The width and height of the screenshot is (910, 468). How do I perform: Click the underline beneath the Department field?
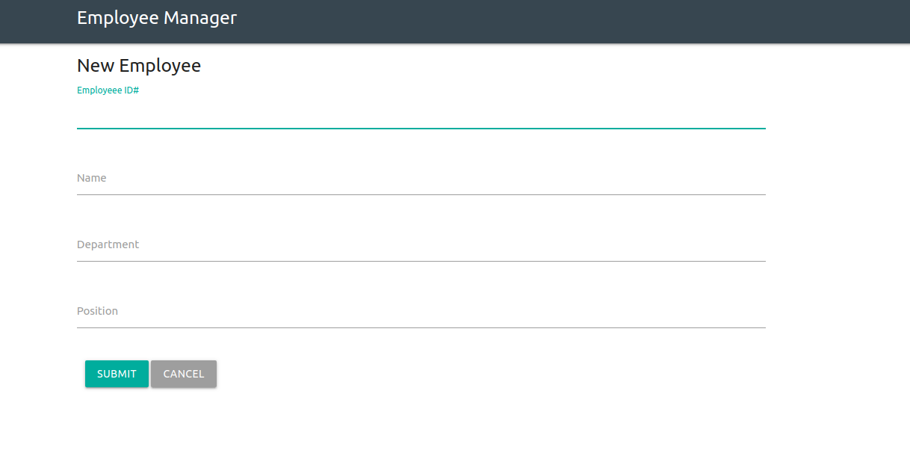(x=421, y=261)
